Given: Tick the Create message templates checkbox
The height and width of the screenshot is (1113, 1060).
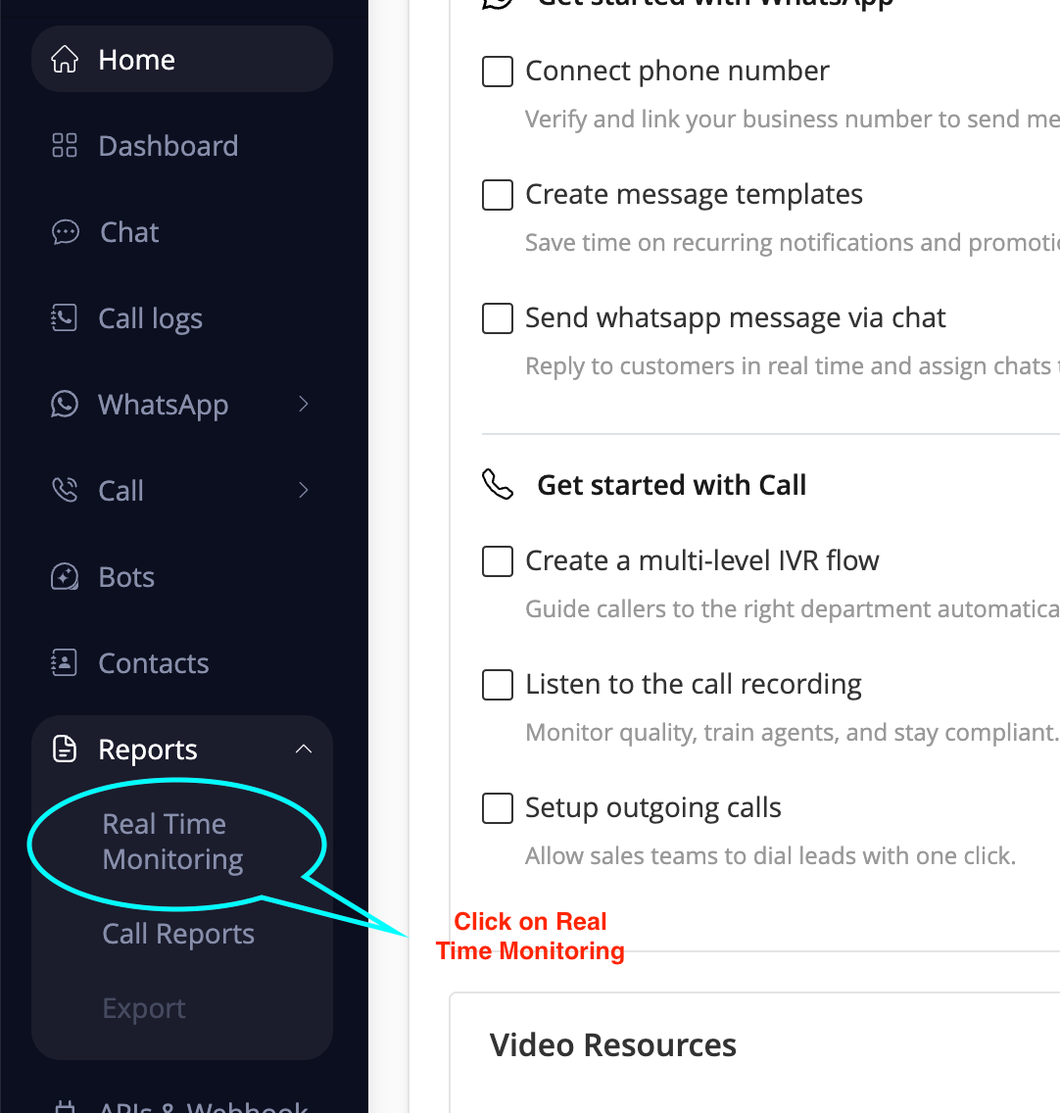Looking at the screenshot, I should point(498,195).
